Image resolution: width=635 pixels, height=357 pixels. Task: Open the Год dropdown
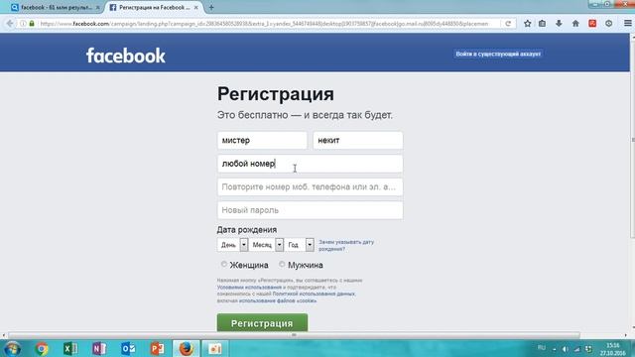tap(300, 245)
